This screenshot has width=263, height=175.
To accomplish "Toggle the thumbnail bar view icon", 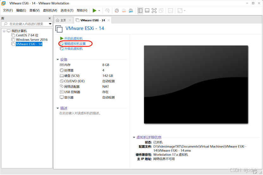I will click(x=147, y=10).
